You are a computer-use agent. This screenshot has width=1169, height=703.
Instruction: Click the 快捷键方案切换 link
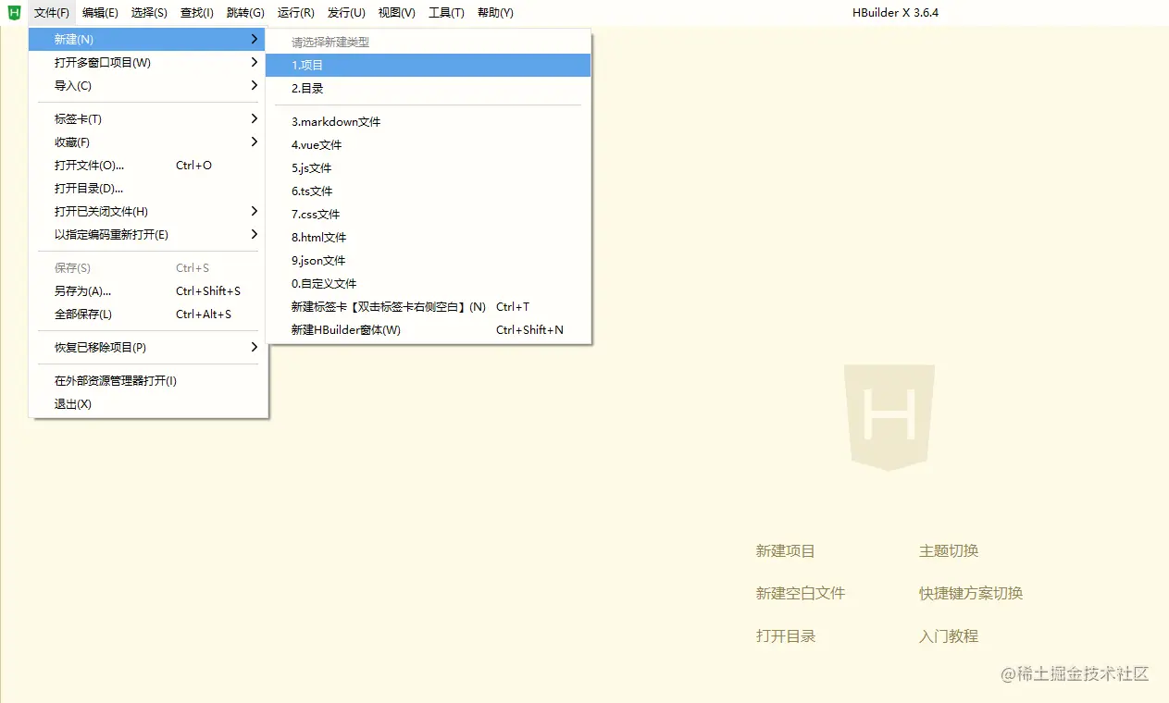(x=971, y=594)
